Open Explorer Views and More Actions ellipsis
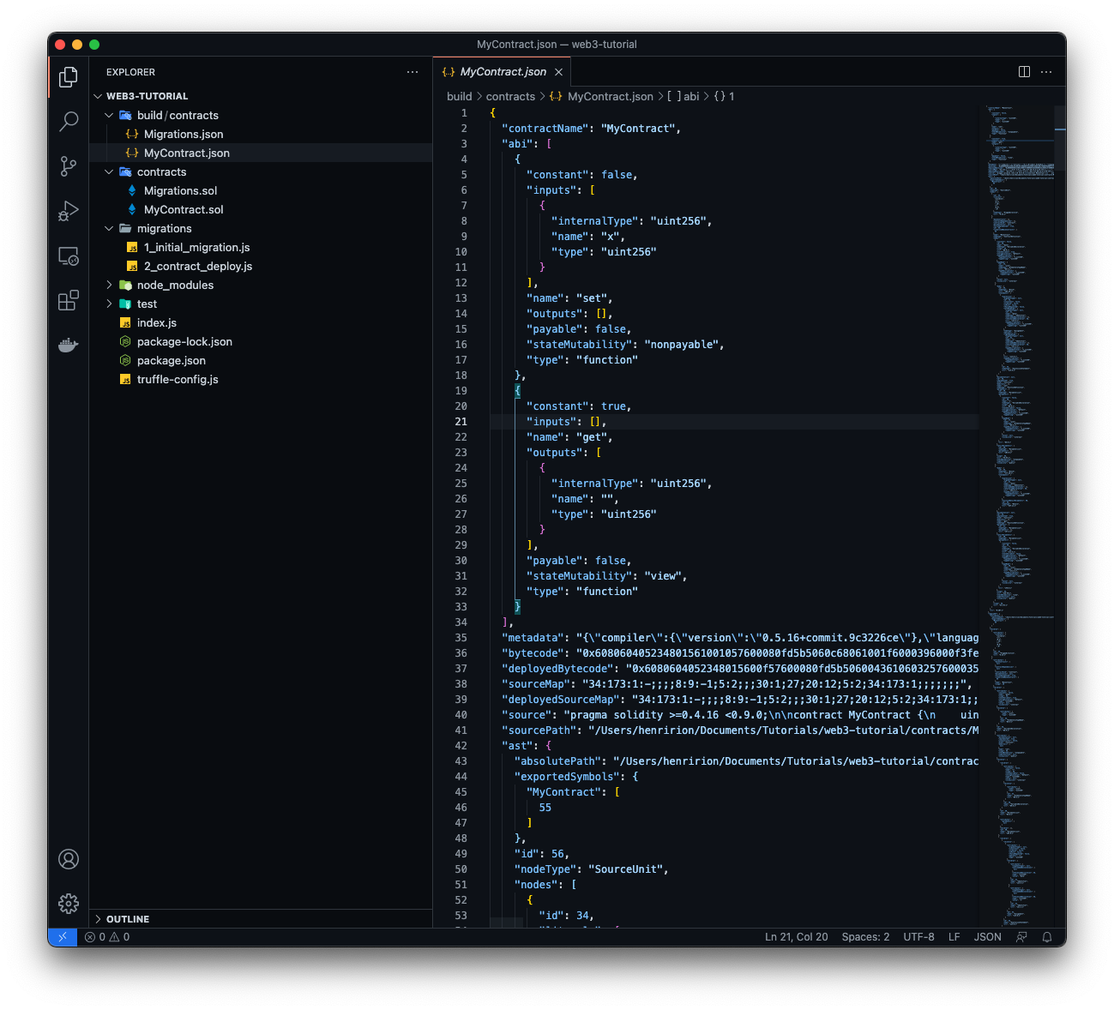Image resolution: width=1114 pixels, height=1010 pixels. point(412,72)
